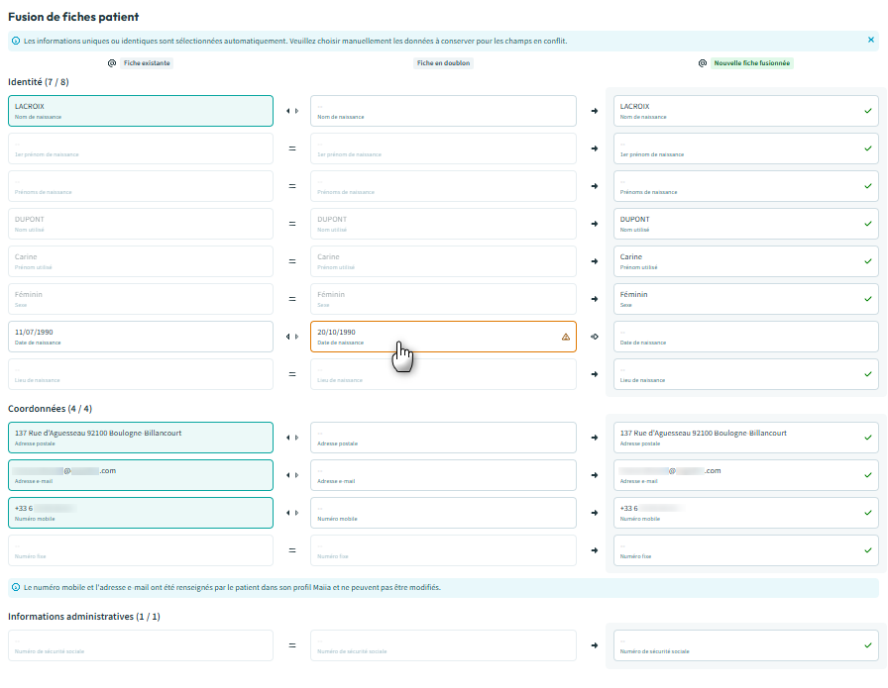Select the existing LACROIX birth name card
Screen dimensions: 888x688
pyautogui.click(x=140, y=111)
